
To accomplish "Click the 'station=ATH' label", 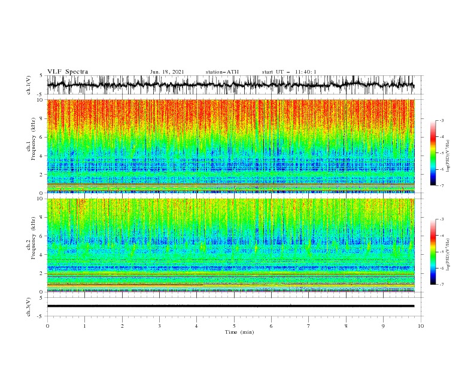I will point(222,72).
